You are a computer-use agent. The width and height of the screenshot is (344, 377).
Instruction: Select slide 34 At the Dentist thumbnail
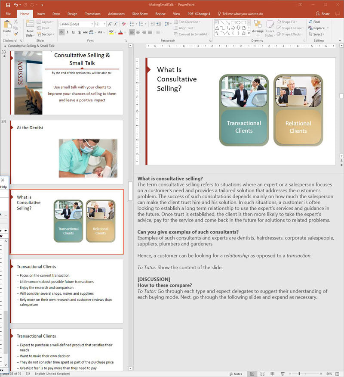click(x=67, y=152)
